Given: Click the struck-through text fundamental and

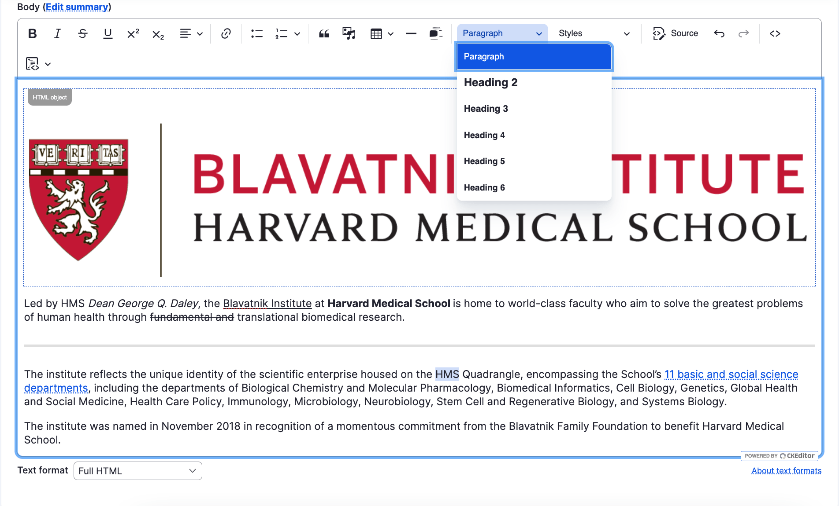Looking at the screenshot, I should (x=192, y=317).
